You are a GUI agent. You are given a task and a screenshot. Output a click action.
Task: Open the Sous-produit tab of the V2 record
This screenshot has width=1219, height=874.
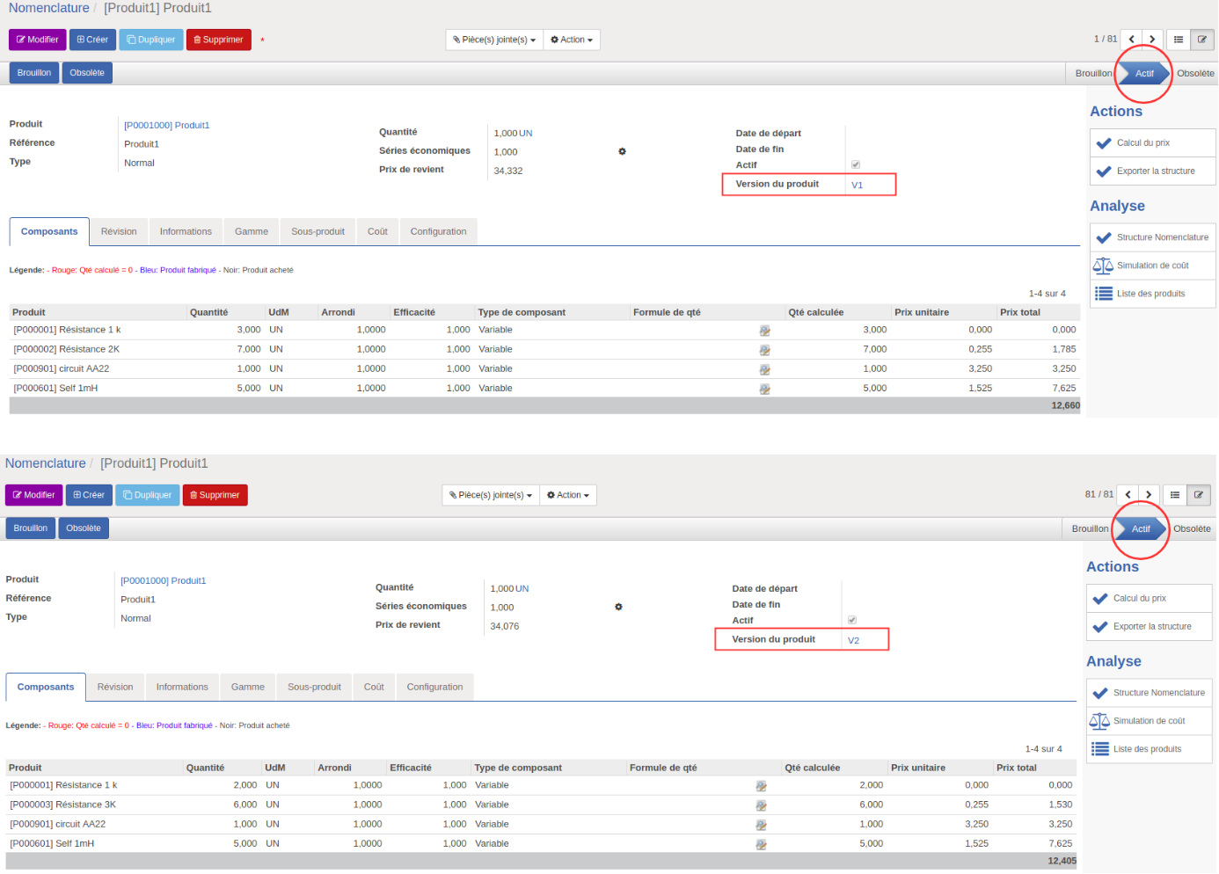[314, 687]
